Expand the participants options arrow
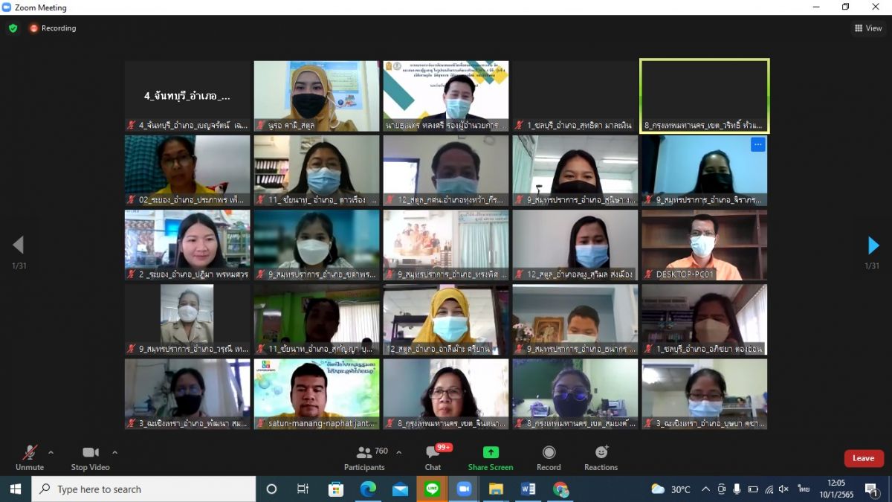 398,452
